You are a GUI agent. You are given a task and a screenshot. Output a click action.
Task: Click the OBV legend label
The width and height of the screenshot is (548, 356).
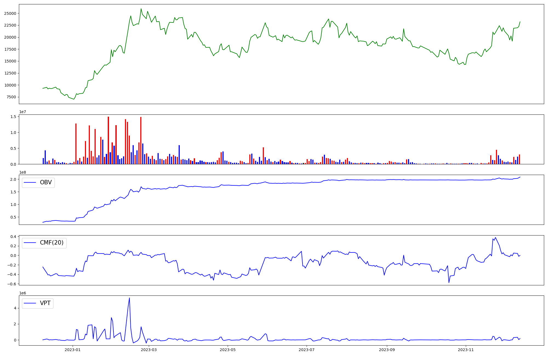(46, 182)
